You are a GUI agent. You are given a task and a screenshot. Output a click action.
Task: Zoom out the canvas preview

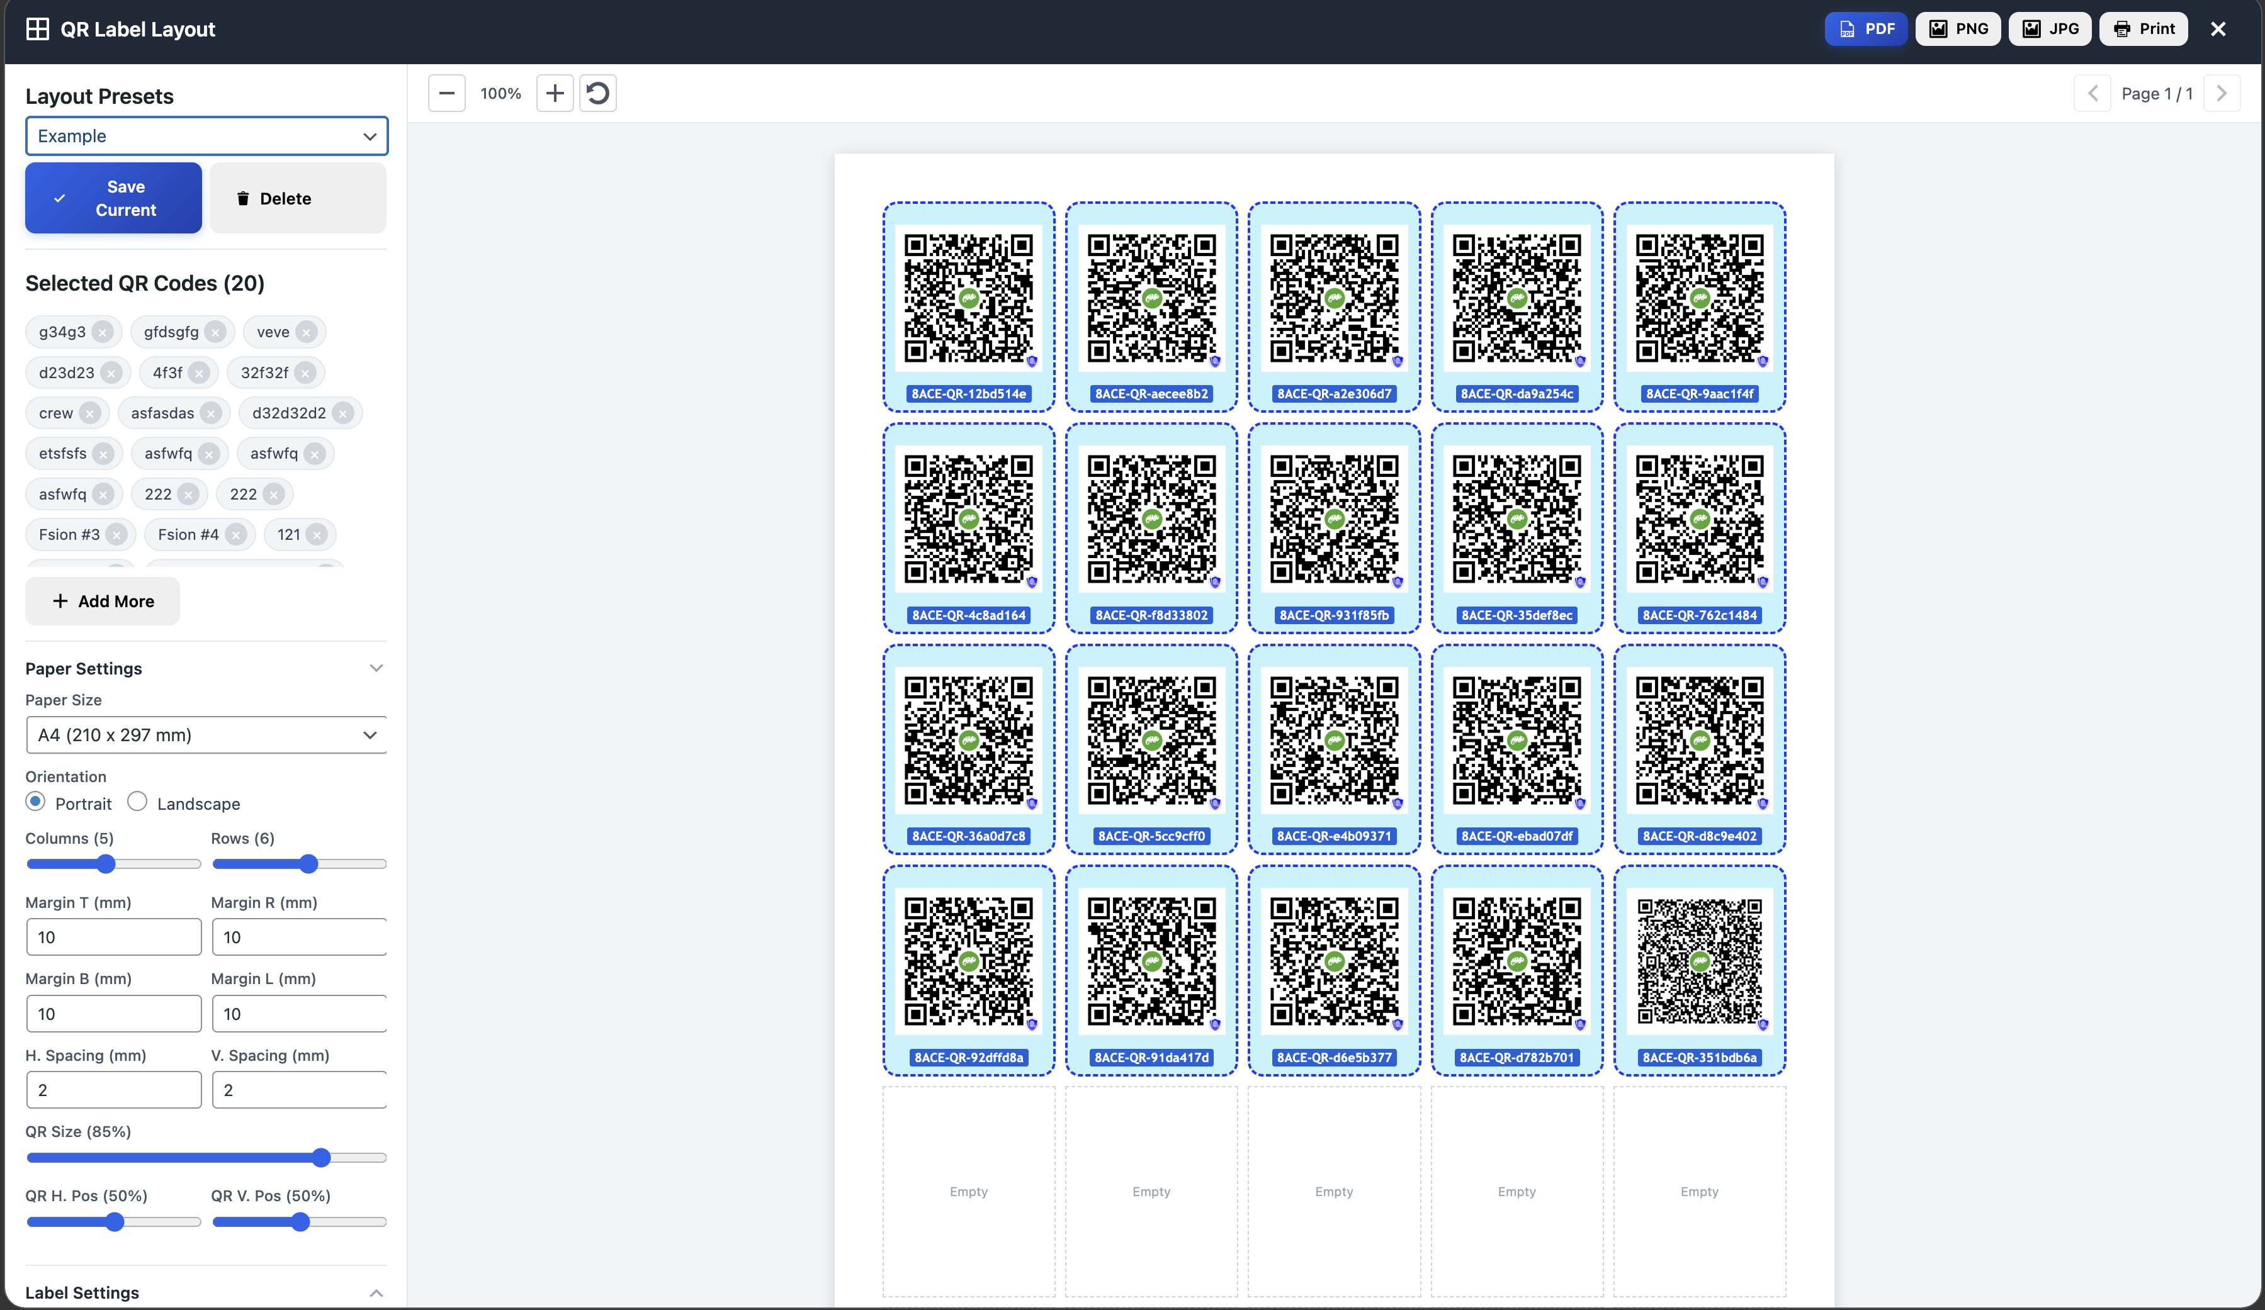coord(446,92)
